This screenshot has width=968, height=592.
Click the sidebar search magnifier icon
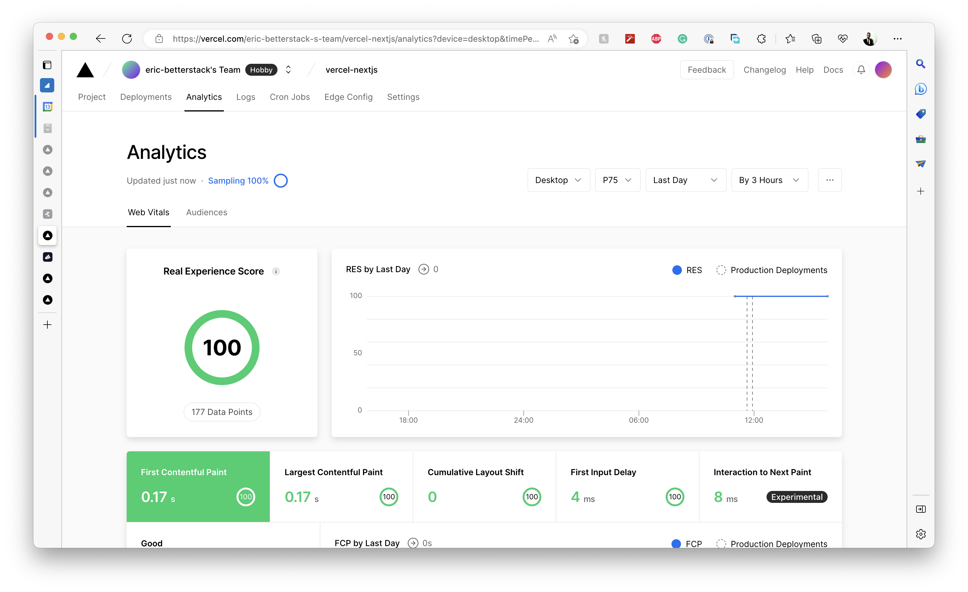920,63
